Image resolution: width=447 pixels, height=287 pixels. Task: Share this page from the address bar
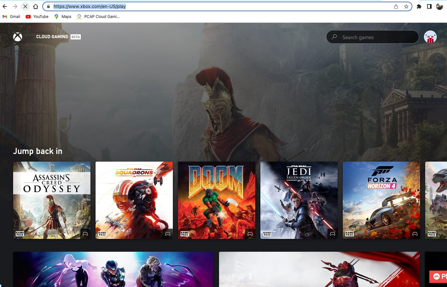click(x=396, y=6)
